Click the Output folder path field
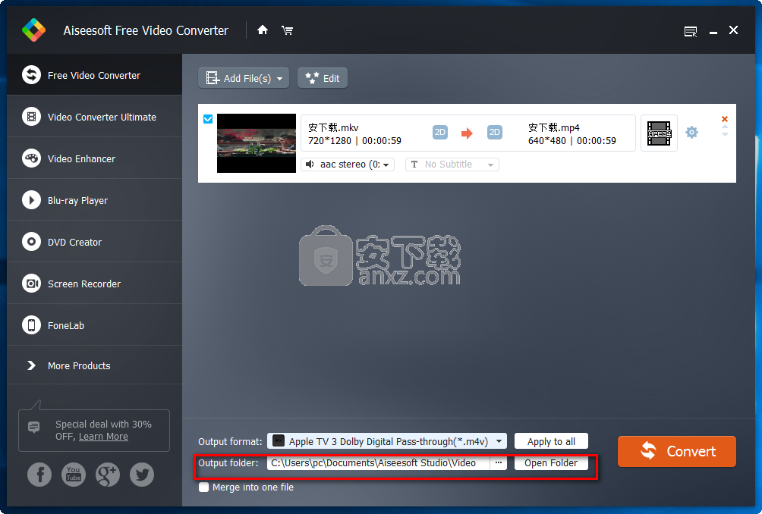 click(378, 463)
